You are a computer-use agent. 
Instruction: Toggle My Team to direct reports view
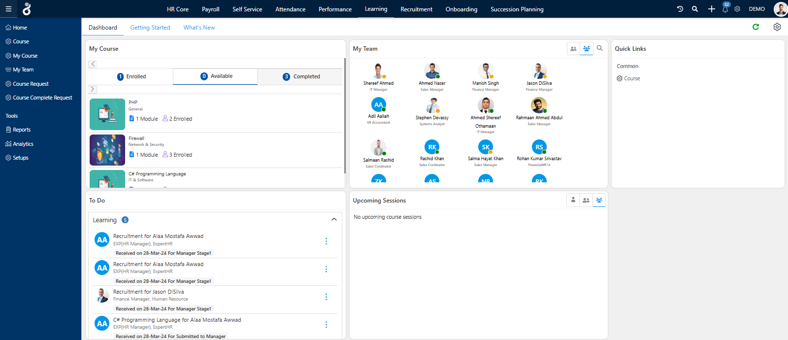[573, 49]
